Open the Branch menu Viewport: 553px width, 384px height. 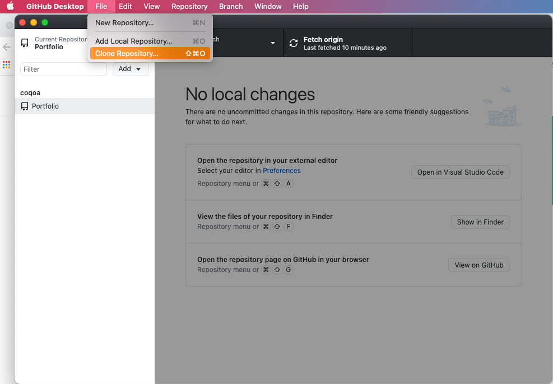coord(231,6)
